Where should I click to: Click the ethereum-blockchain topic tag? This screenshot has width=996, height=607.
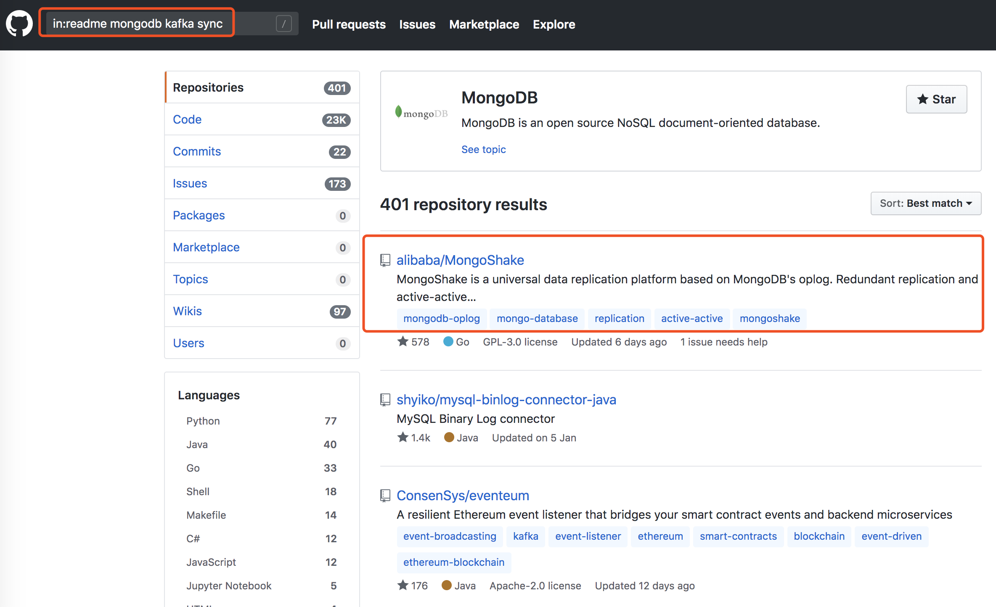(x=454, y=562)
